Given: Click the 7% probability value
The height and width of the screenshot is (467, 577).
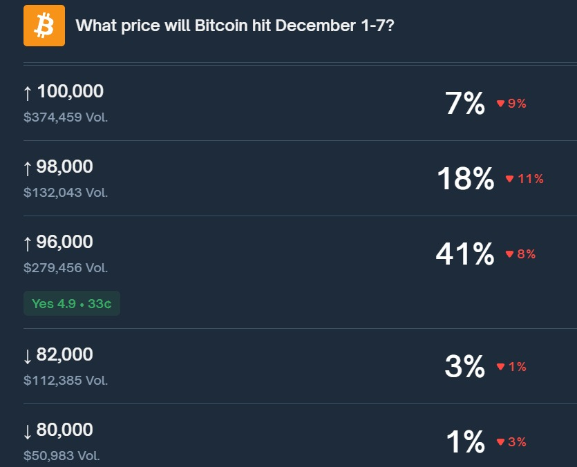Looking at the screenshot, I should 465,104.
